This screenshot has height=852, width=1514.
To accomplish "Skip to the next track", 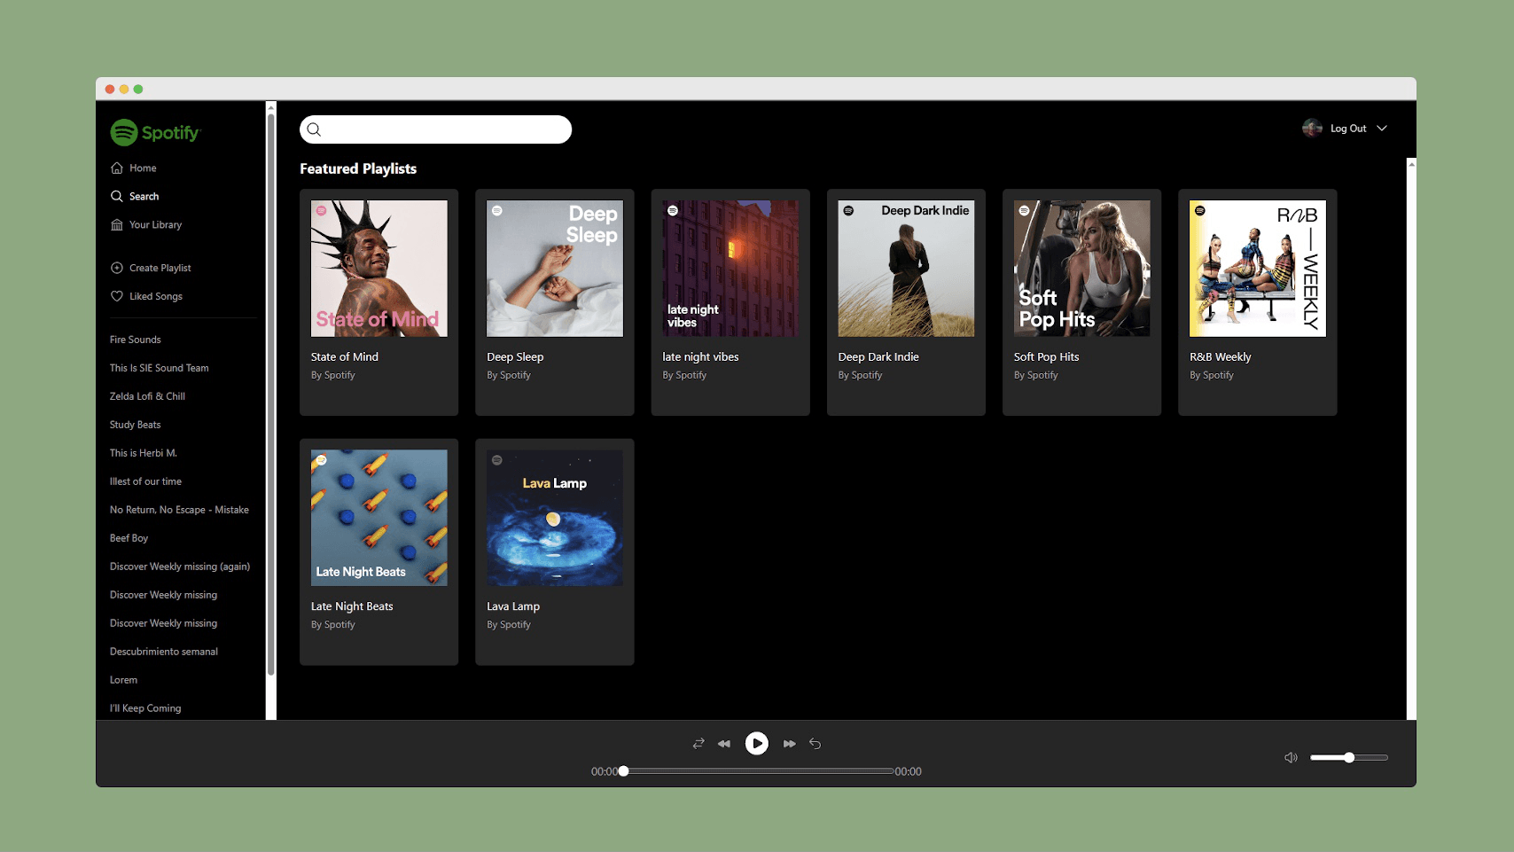I will click(x=789, y=744).
